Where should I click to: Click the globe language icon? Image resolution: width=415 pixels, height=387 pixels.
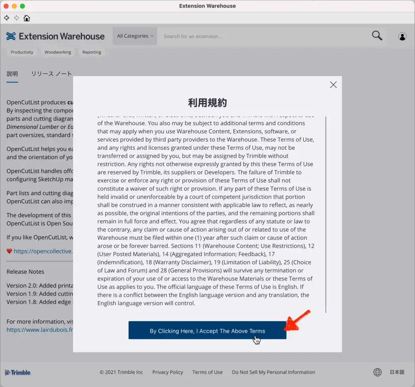[x=377, y=372]
